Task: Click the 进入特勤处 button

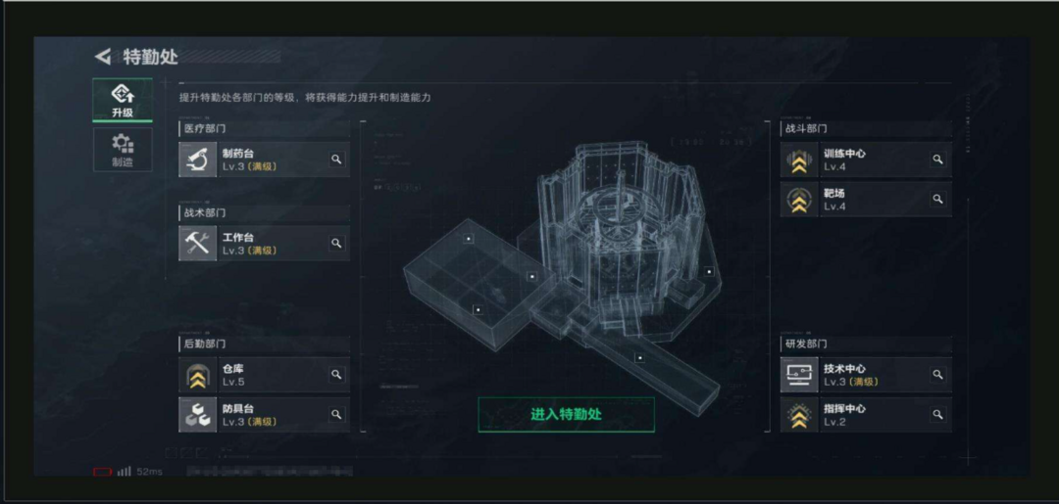Action: (566, 414)
